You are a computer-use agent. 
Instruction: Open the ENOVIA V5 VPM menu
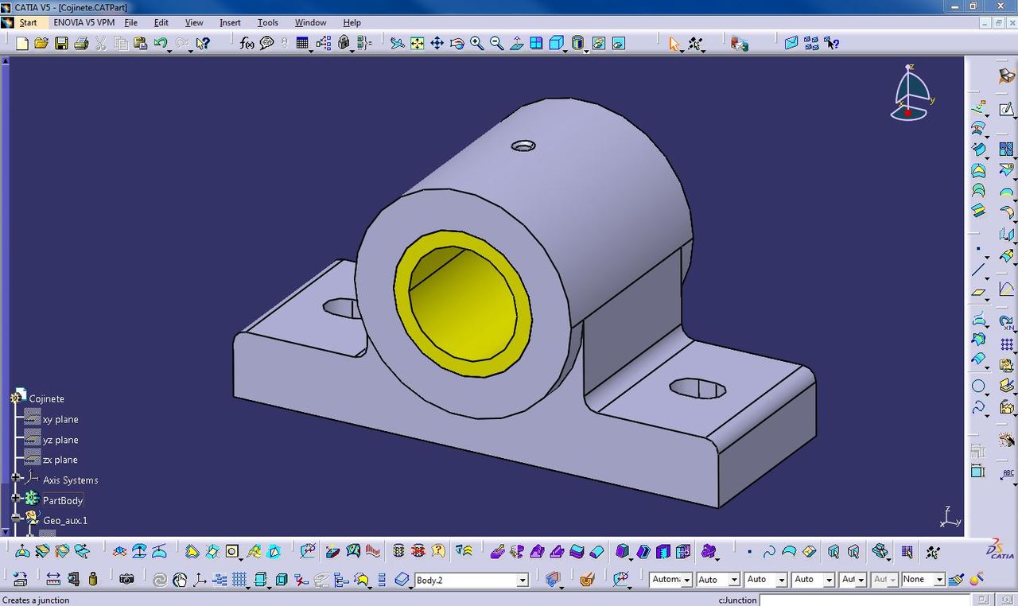pyautogui.click(x=84, y=22)
